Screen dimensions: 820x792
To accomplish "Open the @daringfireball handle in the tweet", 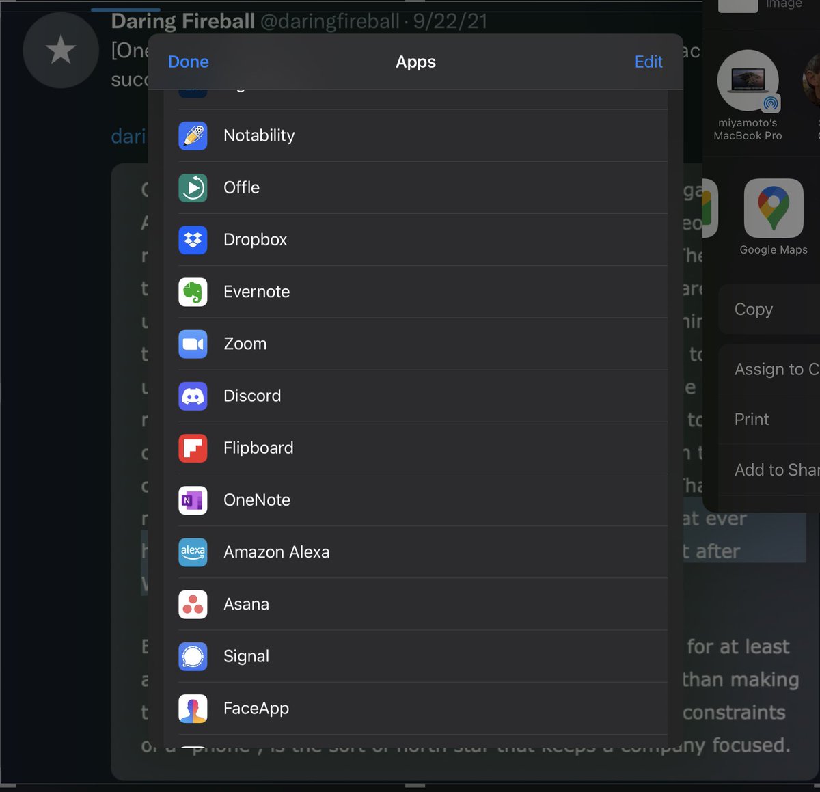I will (x=329, y=21).
